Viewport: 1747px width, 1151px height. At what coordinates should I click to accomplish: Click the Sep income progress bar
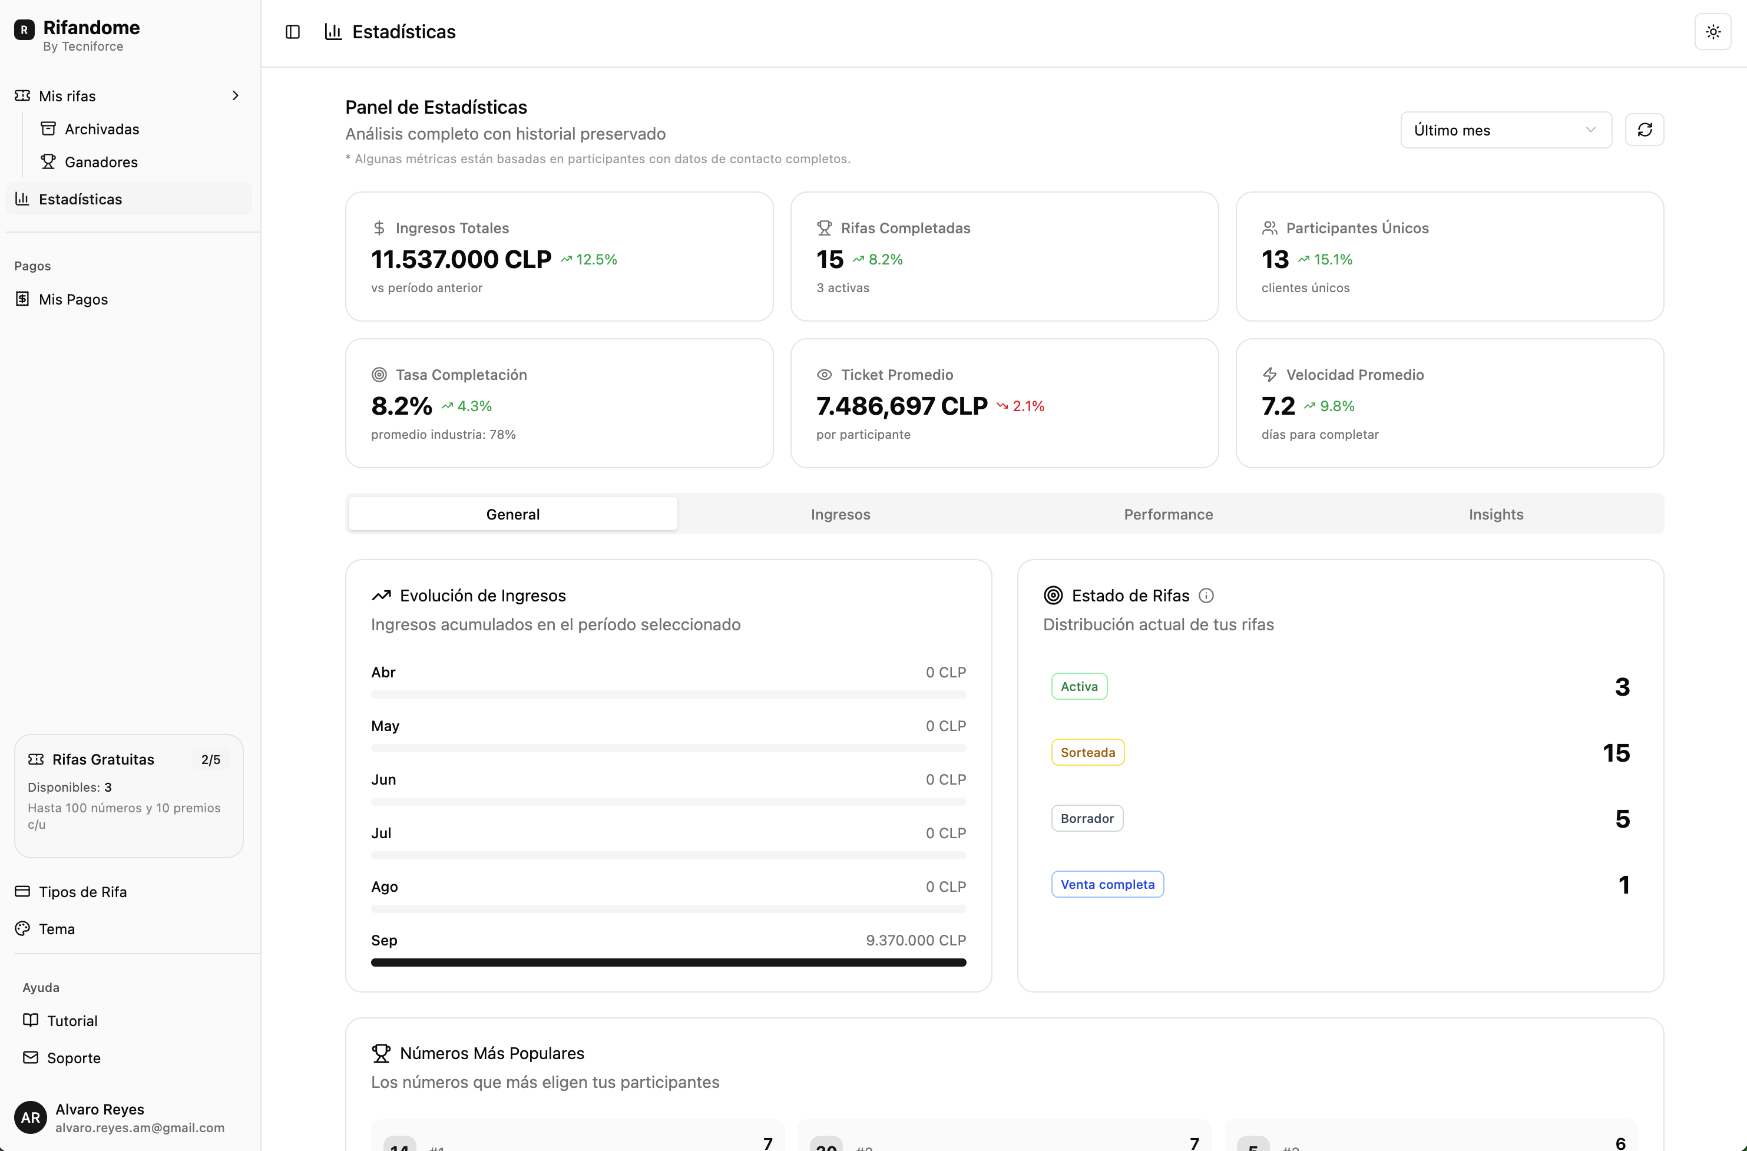tap(668, 963)
